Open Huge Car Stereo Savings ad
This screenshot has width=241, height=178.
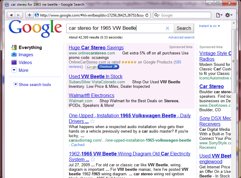point(96,48)
